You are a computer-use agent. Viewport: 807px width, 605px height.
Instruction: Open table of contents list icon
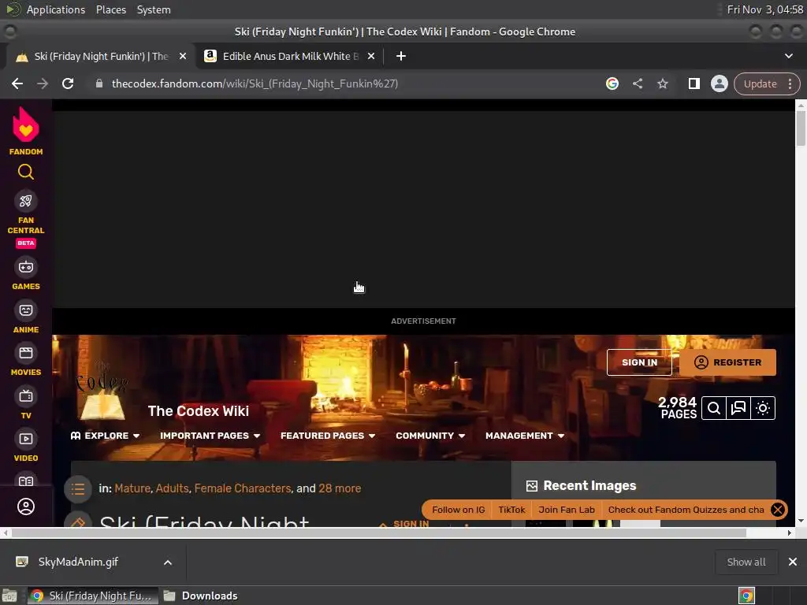pyautogui.click(x=78, y=488)
